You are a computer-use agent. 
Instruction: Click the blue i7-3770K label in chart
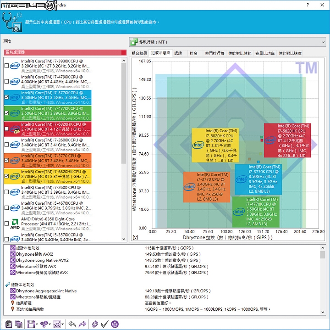tap(258, 179)
